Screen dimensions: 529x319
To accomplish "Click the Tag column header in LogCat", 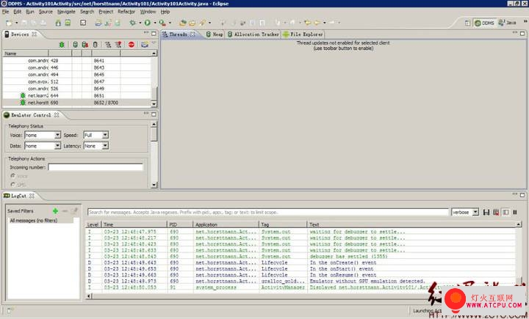I will click(x=283, y=224).
